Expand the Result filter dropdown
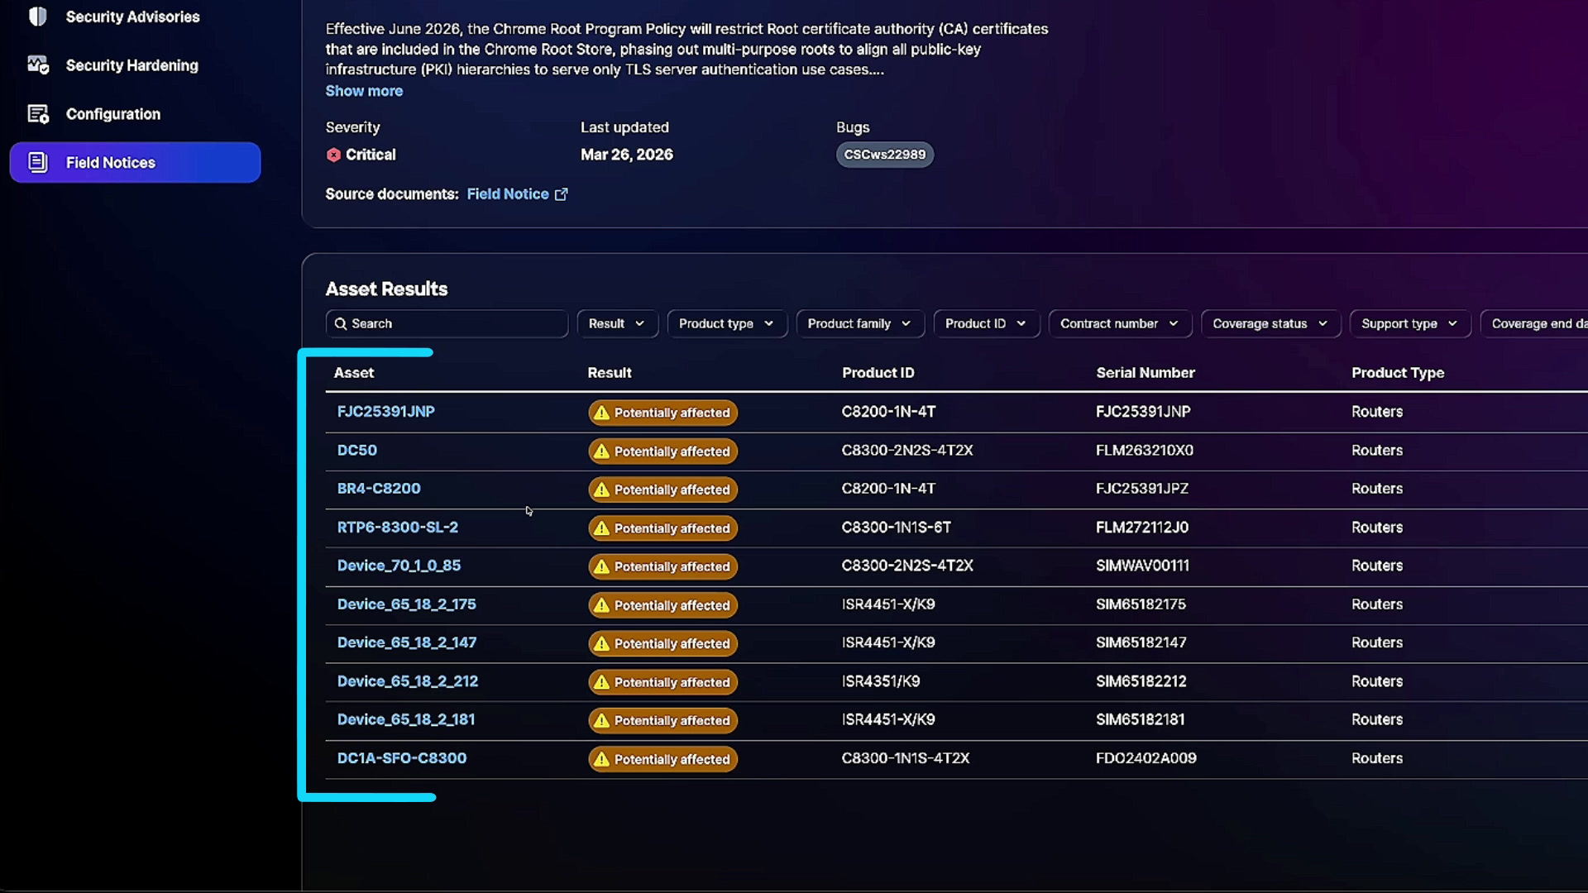Viewport: 1588px width, 893px height. pos(617,324)
